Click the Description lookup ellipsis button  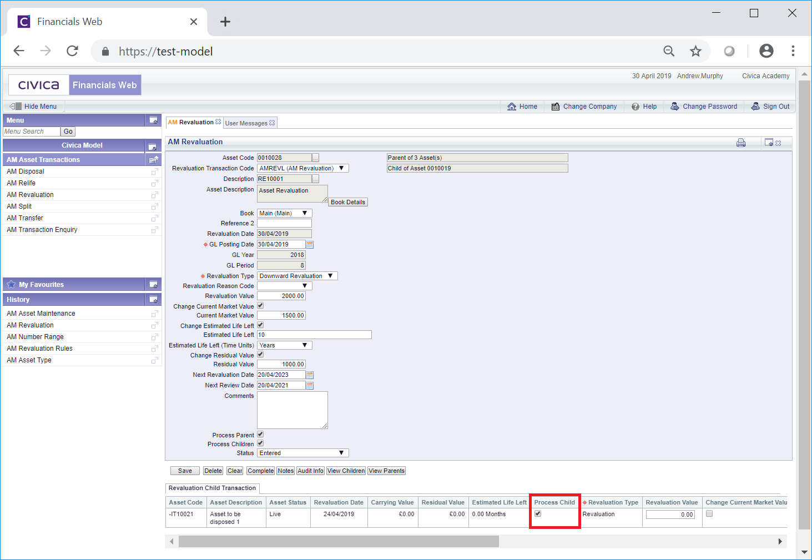(316, 179)
